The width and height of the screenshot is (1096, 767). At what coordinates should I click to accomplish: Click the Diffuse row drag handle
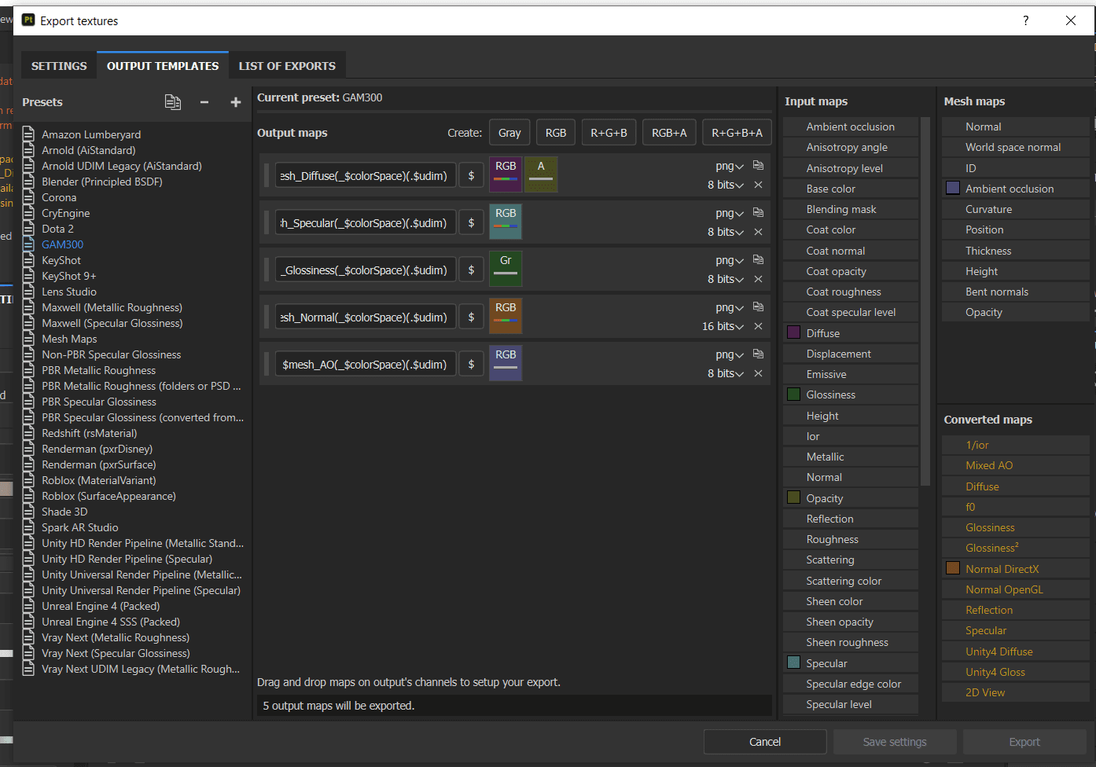(267, 176)
